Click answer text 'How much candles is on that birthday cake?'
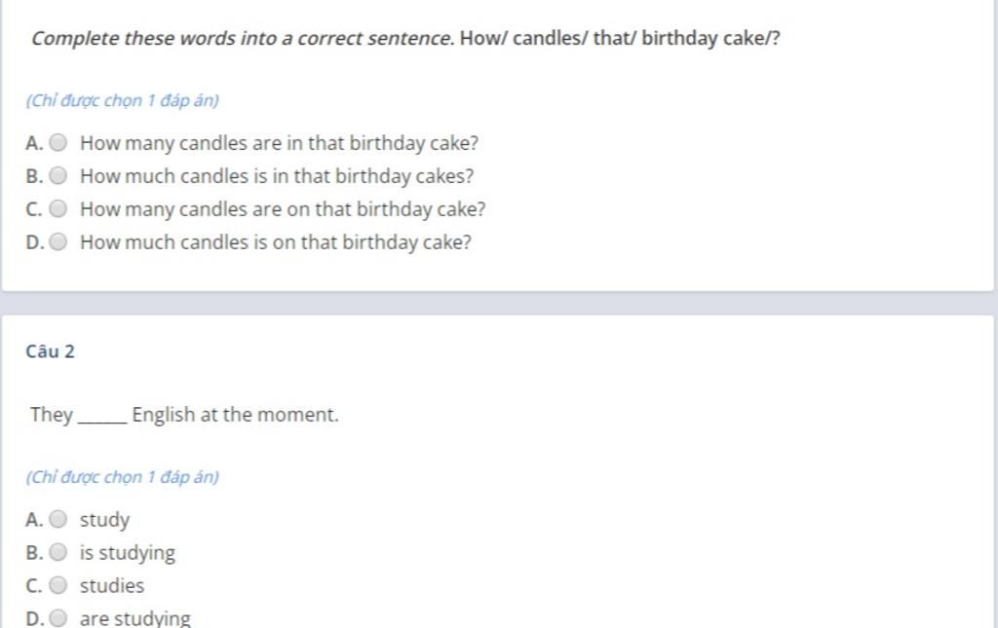998x628 pixels. (276, 242)
